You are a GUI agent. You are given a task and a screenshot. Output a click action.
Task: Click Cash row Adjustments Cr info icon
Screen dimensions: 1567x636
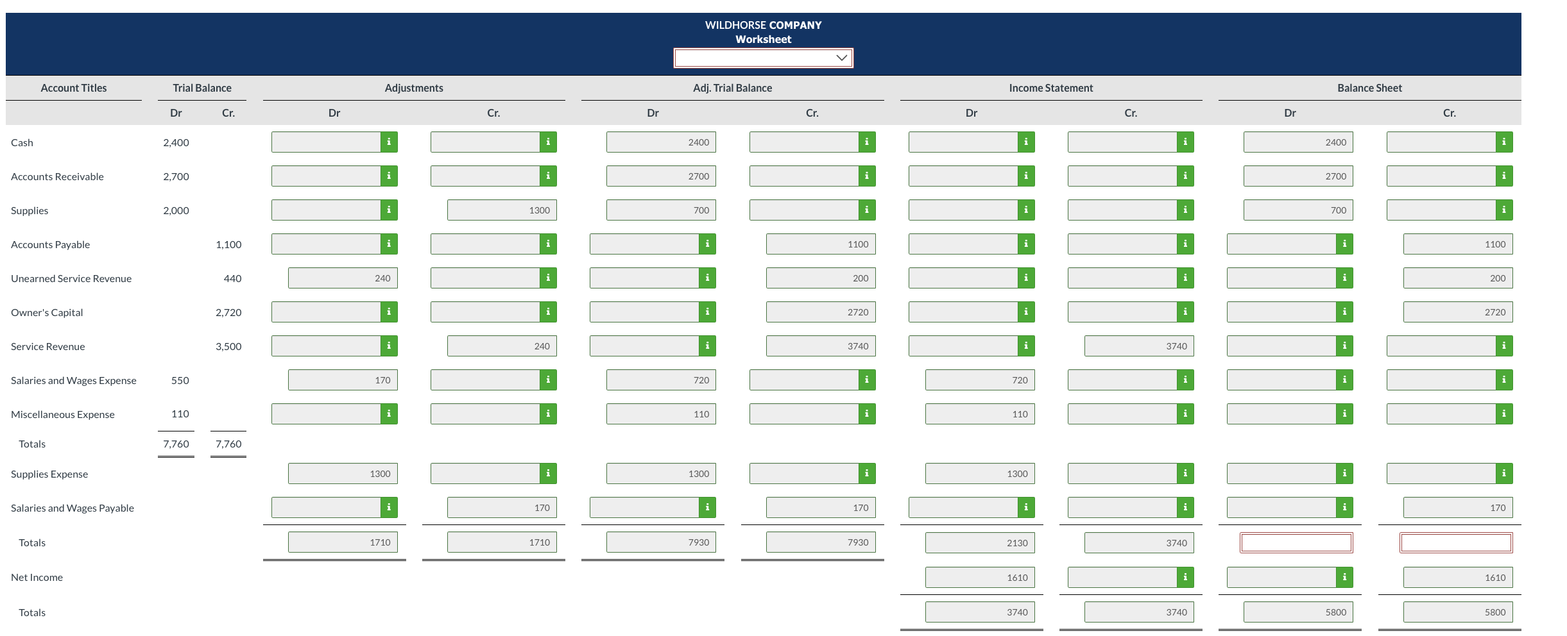coord(548,142)
